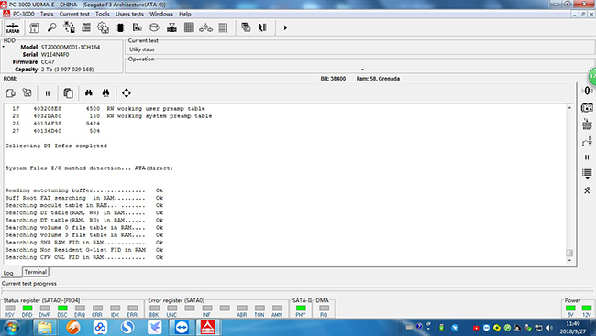Open the gears settings toolbar icon
The width and height of the screenshot is (596, 336).
(103, 27)
